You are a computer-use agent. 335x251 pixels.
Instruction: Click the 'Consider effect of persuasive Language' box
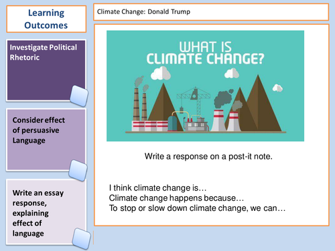click(x=46, y=140)
